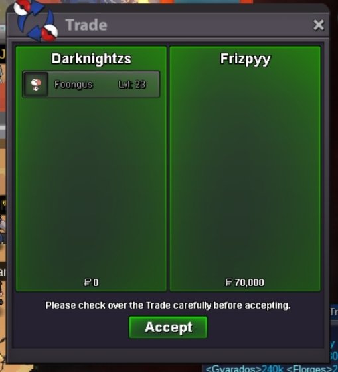This screenshot has height=372, width=338.
Task: Select the Darknightzs trader name
Action: [91, 59]
